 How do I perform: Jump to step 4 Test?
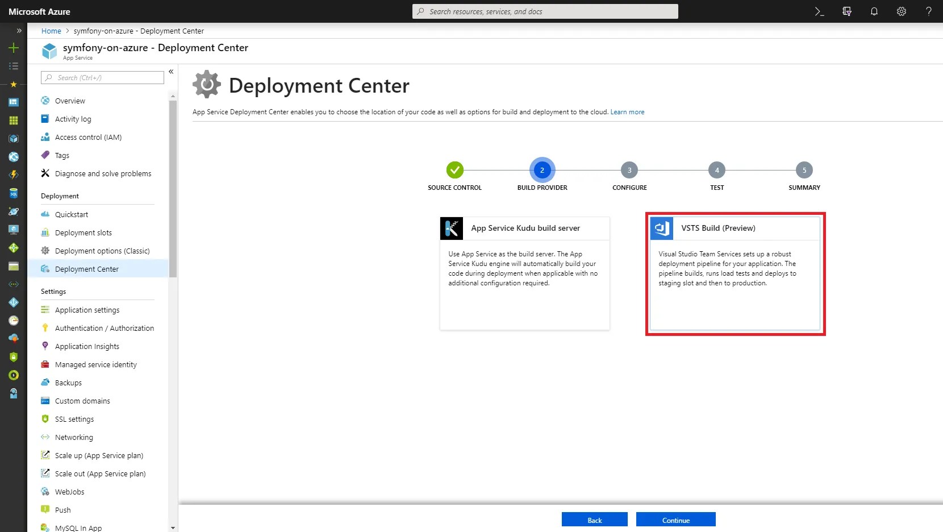pyautogui.click(x=717, y=170)
